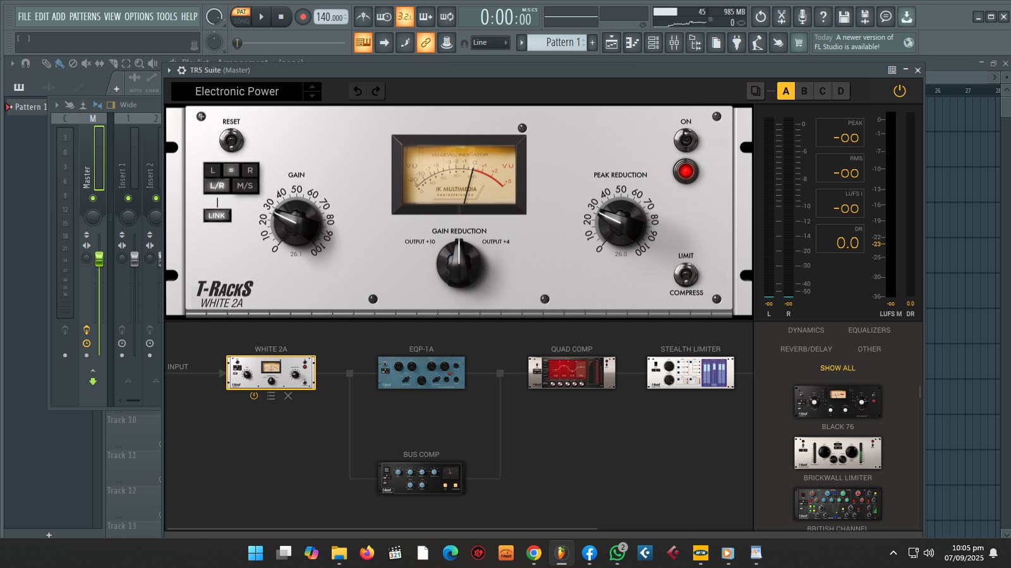Open the Wide mixer layout dropdown
Viewport: 1011px width, 568px height.
click(x=128, y=105)
